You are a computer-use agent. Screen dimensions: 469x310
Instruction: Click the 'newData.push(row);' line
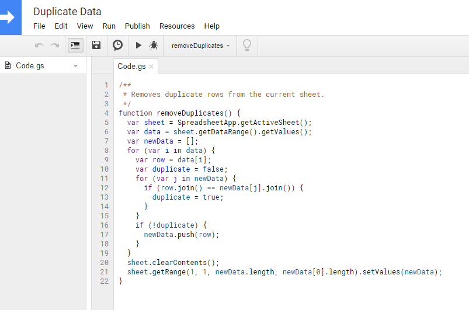pyautogui.click(x=182, y=235)
